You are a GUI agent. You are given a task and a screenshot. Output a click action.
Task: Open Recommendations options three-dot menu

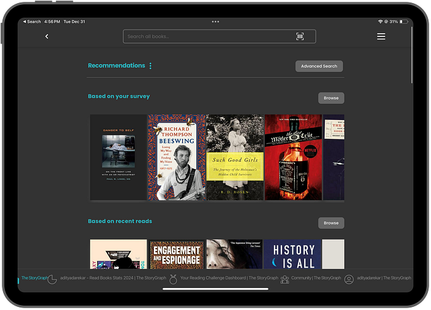pos(150,66)
